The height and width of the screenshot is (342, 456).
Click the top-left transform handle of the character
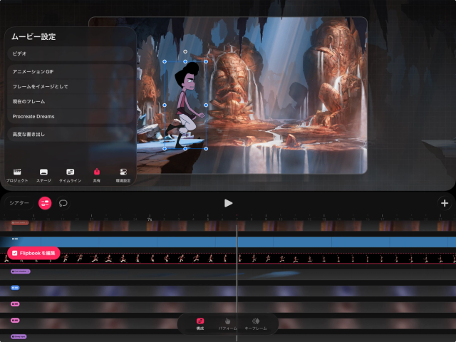pos(165,62)
